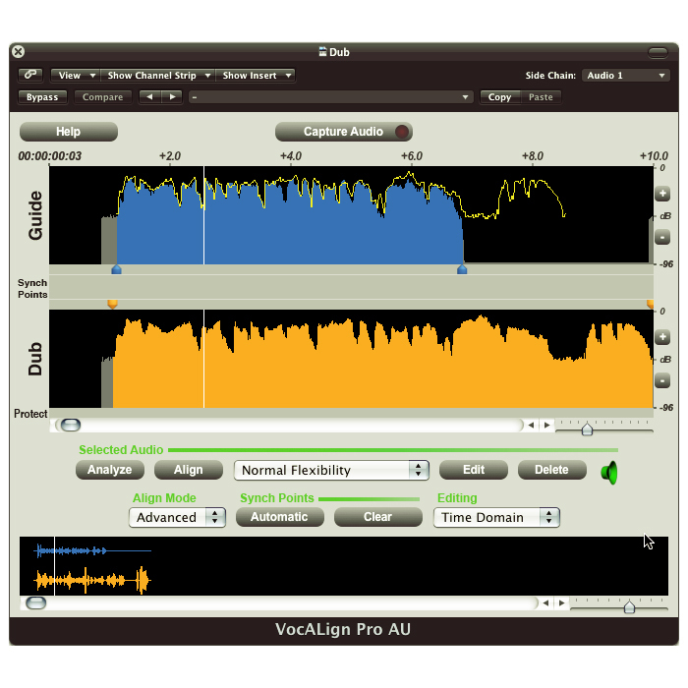Open the Align Mode Advanced dropdown
Viewport: 688px width, 688px height.
coord(177,517)
